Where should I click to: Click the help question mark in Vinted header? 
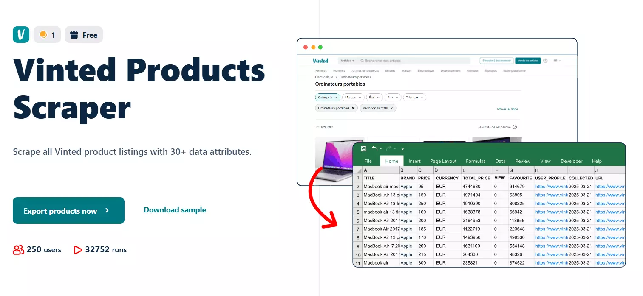(545, 61)
